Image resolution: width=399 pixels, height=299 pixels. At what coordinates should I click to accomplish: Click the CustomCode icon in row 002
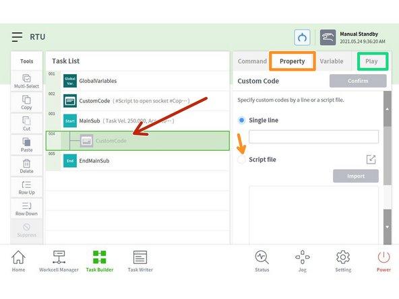point(70,101)
